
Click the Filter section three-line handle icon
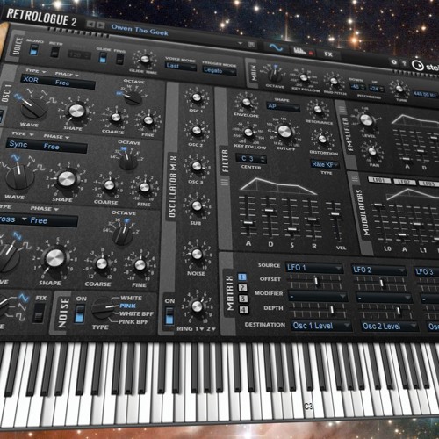point(225,182)
